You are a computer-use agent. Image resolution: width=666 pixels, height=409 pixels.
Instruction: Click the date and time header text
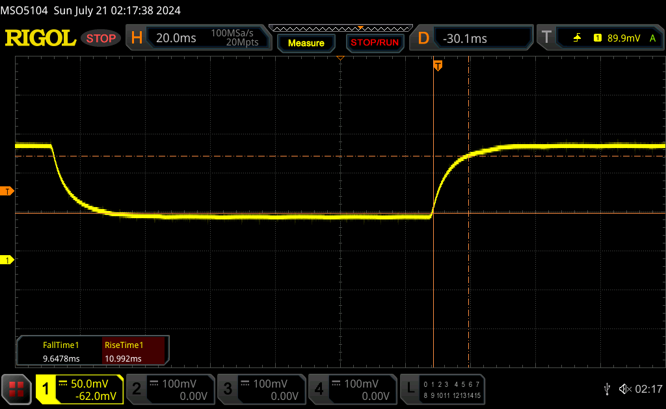click(117, 10)
